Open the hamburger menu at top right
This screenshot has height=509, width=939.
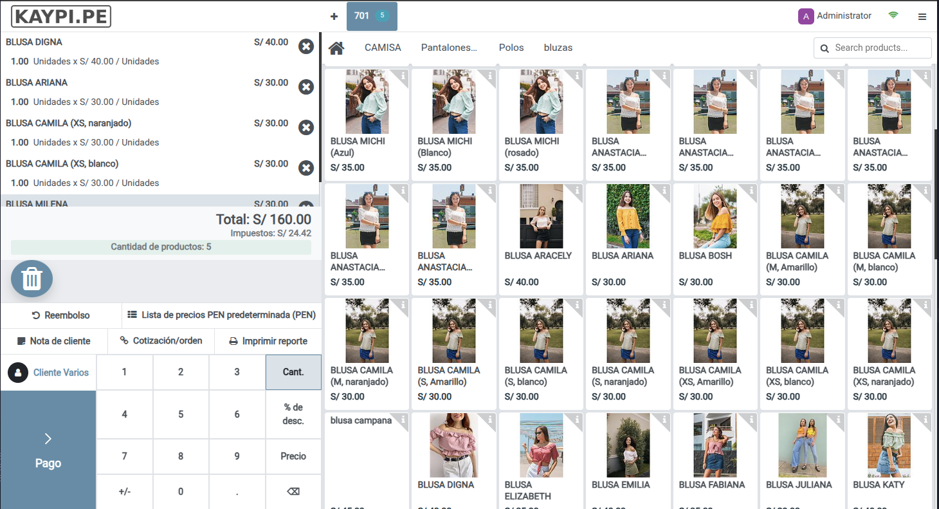pyautogui.click(x=922, y=17)
